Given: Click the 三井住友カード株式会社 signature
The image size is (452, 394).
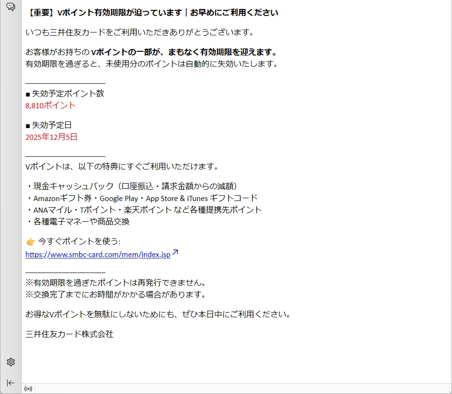Looking at the screenshot, I should (69, 334).
